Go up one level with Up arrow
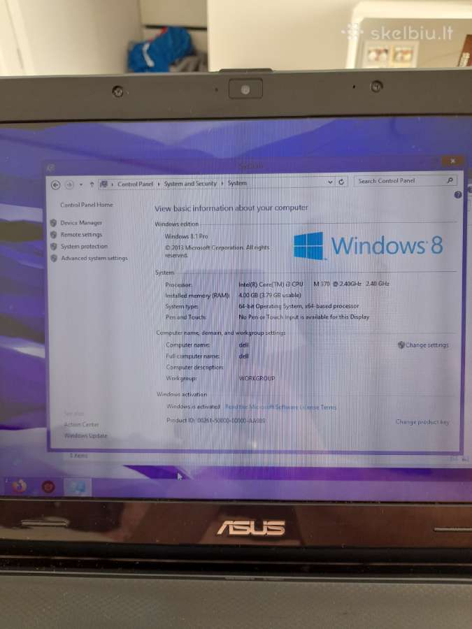Image resolution: width=472 pixels, height=629 pixels. click(x=92, y=185)
